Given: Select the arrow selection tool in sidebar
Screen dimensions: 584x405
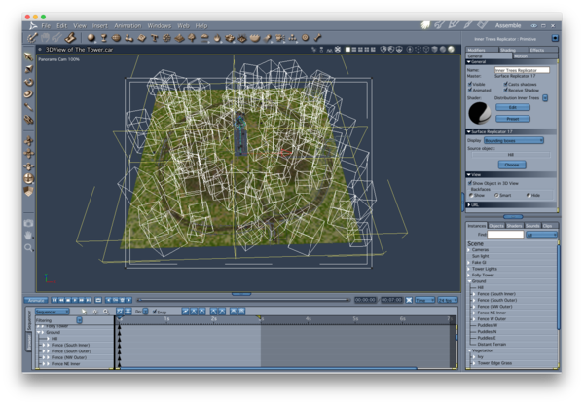Looking at the screenshot, I should (28, 56).
